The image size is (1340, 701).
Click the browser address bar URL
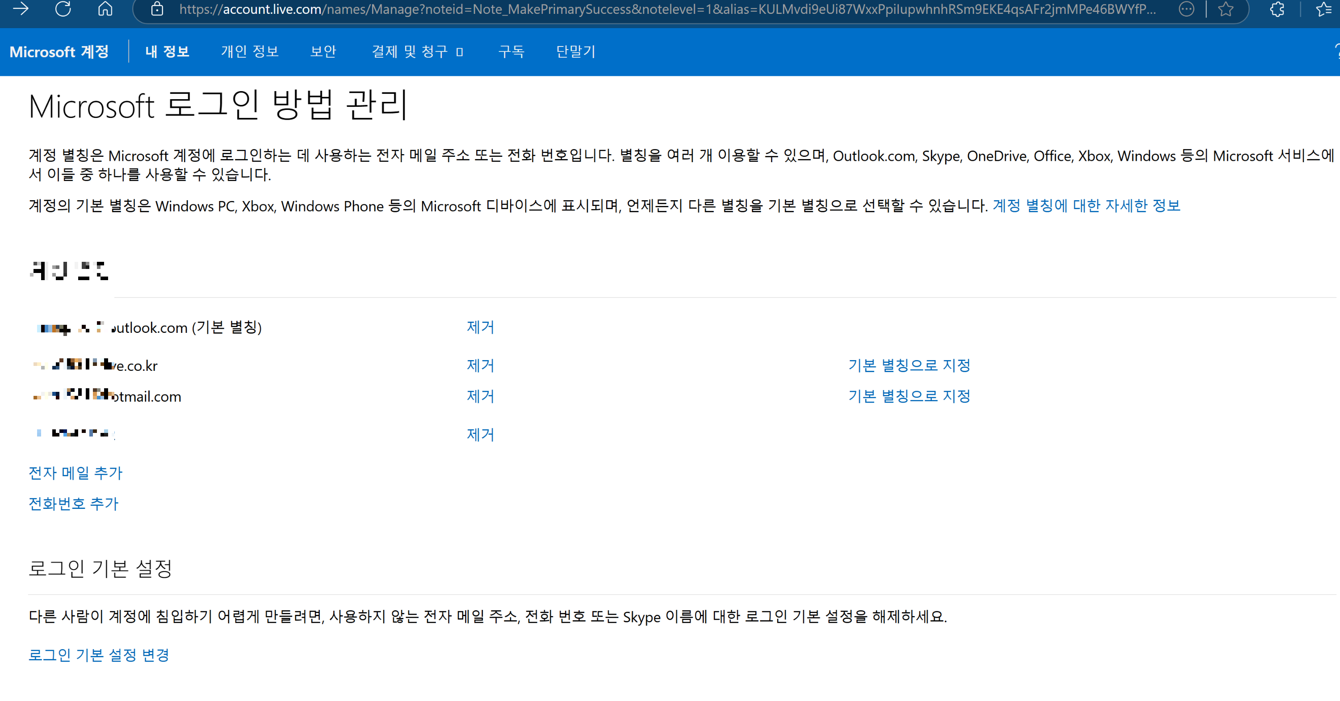pyautogui.click(x=666, y=9)
